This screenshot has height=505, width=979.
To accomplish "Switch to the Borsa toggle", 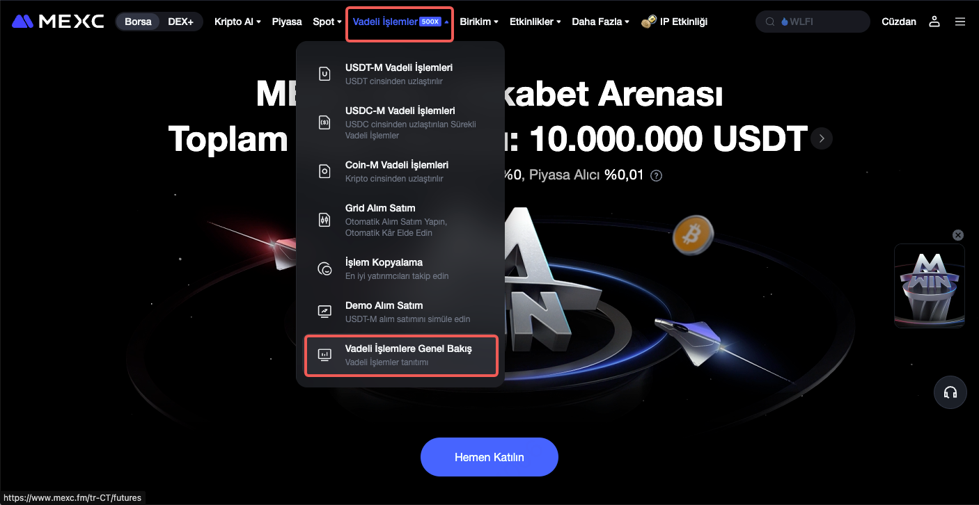I will 138,22.
